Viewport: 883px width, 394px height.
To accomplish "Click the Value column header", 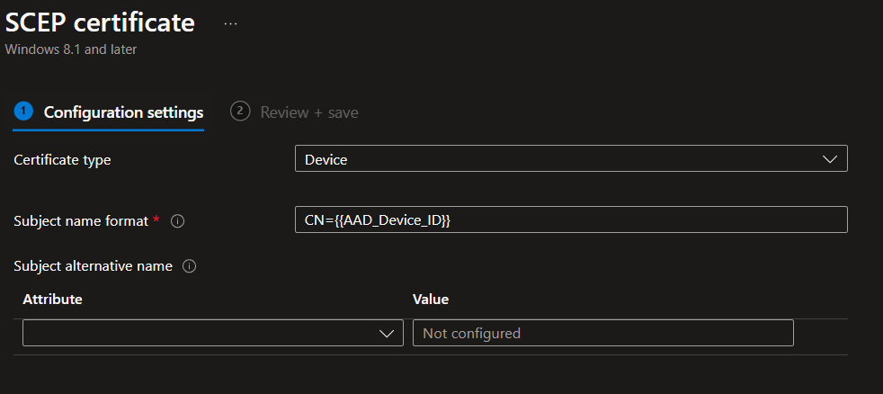I will coord(430,299).
